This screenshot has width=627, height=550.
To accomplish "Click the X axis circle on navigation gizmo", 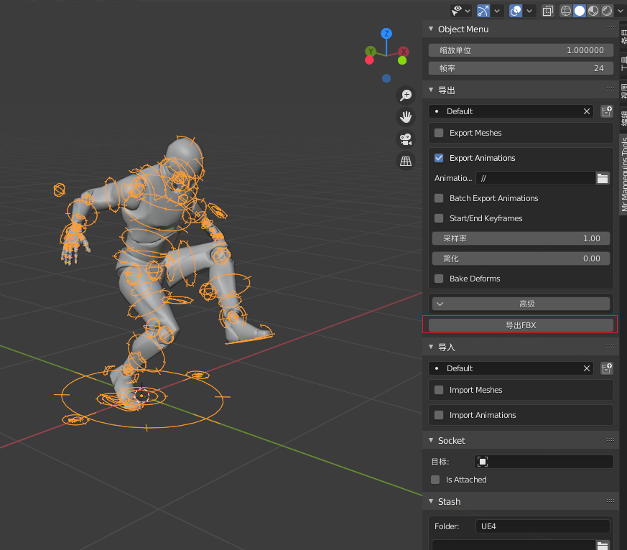I will pos(404,51).
